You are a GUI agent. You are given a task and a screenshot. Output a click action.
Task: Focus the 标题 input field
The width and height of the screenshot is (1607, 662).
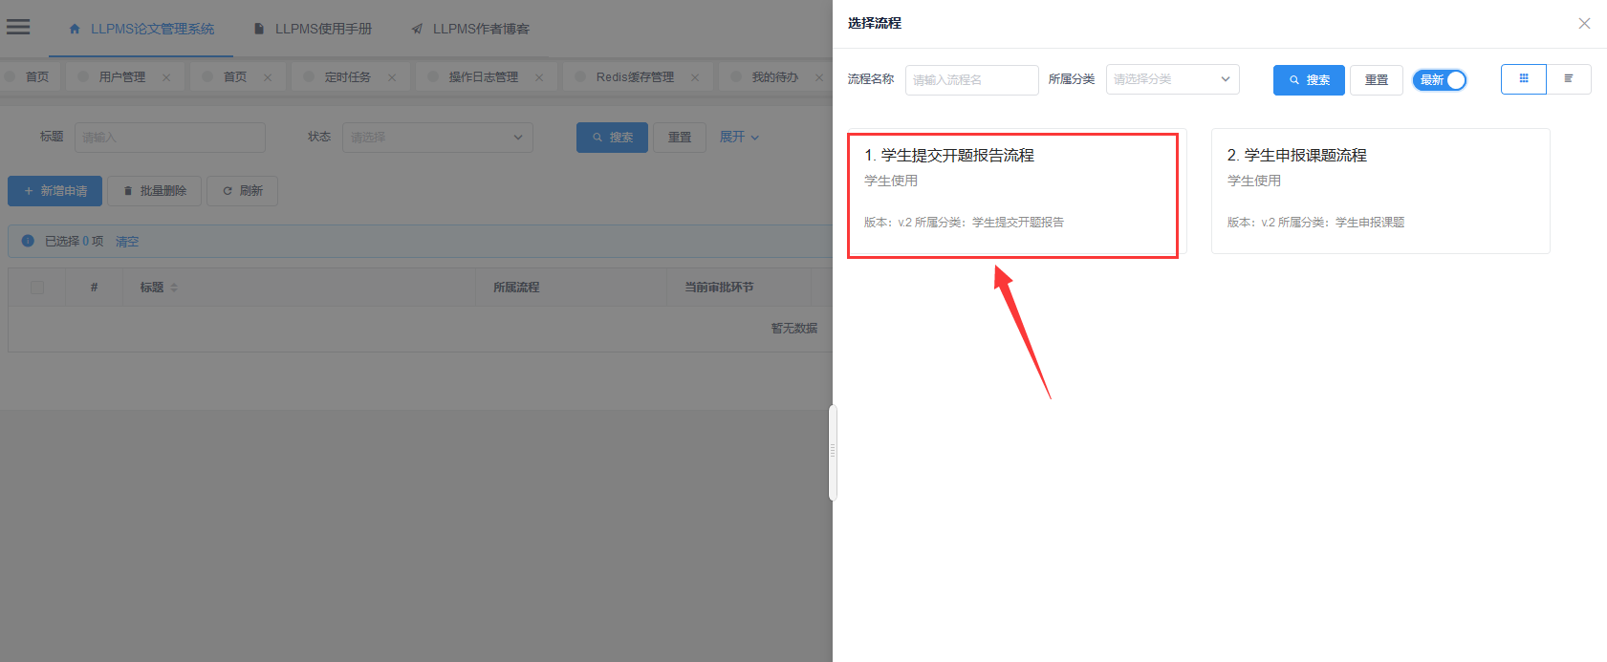[x=170, y=138]
